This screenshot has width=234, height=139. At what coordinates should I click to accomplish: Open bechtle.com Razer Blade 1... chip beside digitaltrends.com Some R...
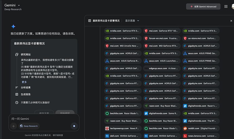123,113
